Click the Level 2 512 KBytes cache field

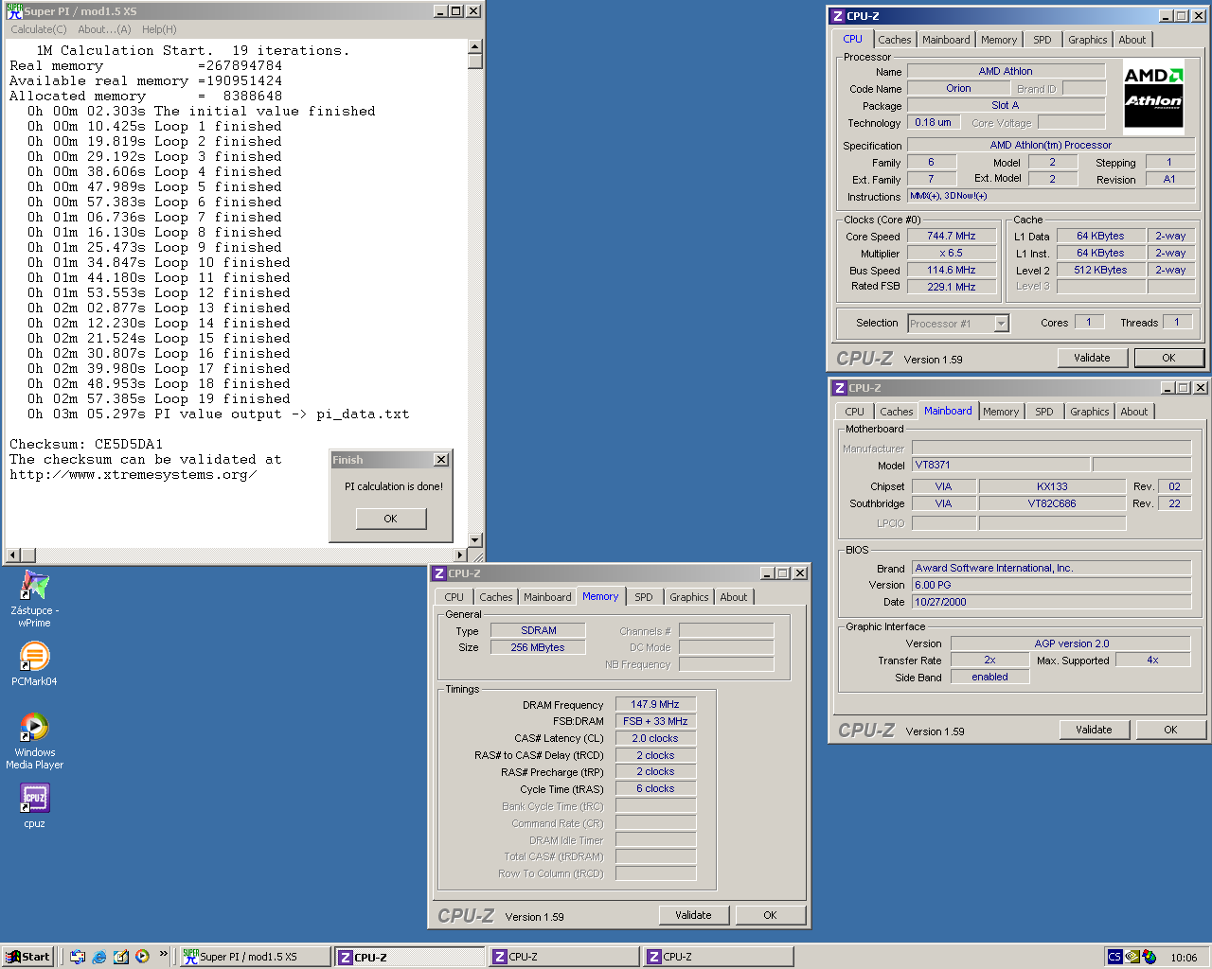[x=1100, y=270]
